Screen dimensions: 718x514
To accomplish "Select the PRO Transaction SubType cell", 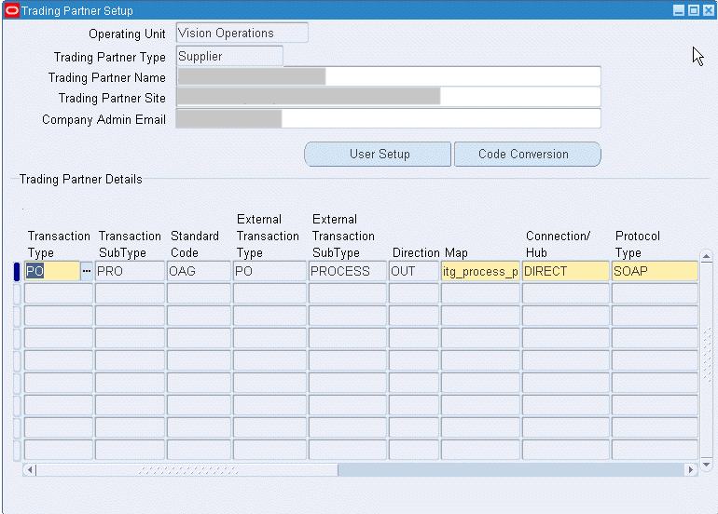I will click(130, 271).
